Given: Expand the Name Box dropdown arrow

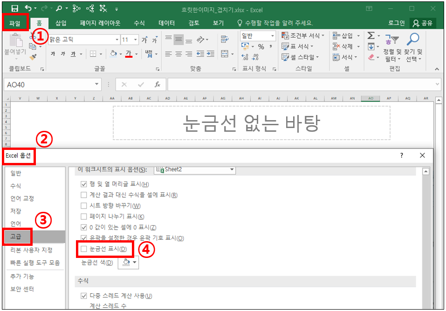Looking at the screenshot, I should tap(97, 84).
